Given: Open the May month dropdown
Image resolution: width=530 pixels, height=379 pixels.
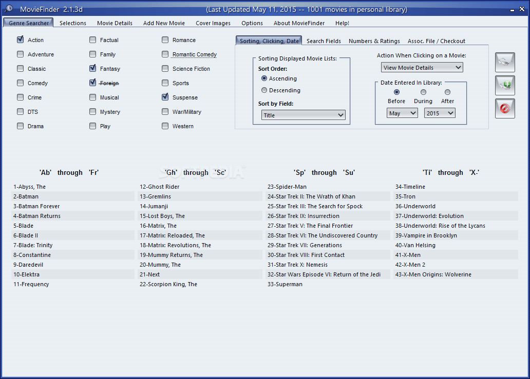Looking at the screenshot, I should point(402,113).
